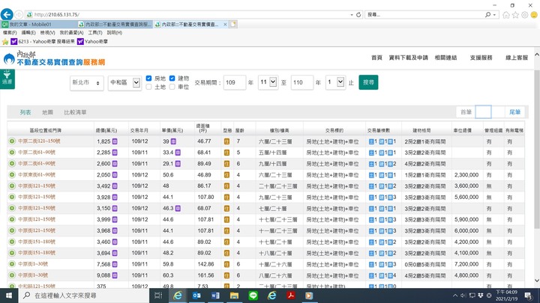Open the 工具(T) menu
Viewport: 540px width, 303px height.
95,33
